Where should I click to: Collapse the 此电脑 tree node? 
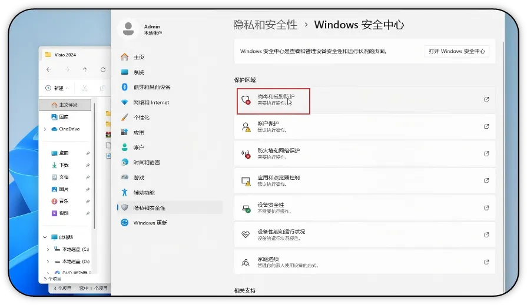45,237
